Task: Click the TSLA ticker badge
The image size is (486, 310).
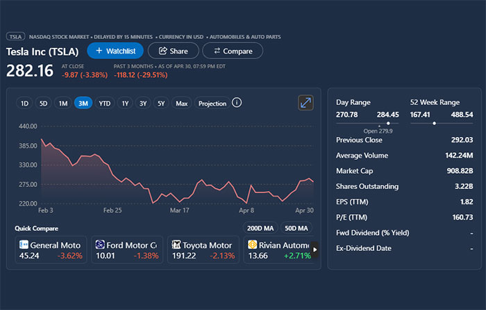Action: (15, 37)
